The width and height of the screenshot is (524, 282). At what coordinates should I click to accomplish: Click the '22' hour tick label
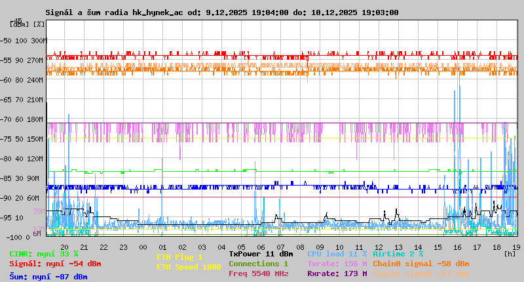coord(104,247)
